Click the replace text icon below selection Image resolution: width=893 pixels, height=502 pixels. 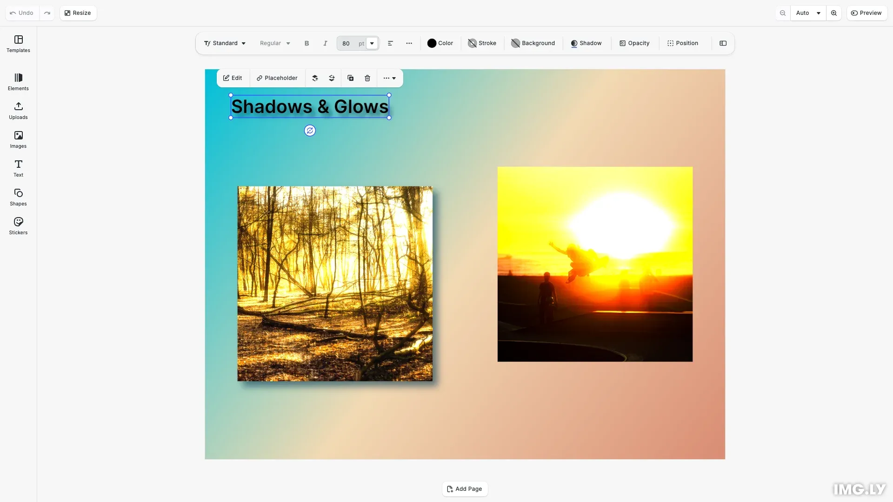[310, 131]
